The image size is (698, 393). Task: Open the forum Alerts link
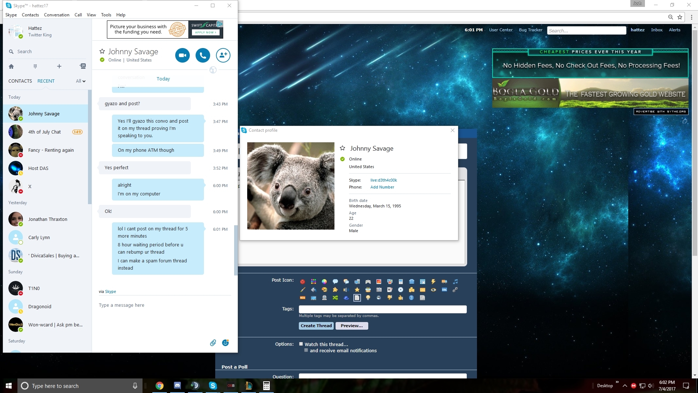coord(674,30)
